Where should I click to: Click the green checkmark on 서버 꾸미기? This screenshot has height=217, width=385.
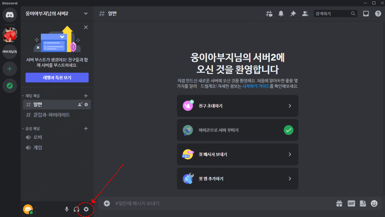click(289, 130)
